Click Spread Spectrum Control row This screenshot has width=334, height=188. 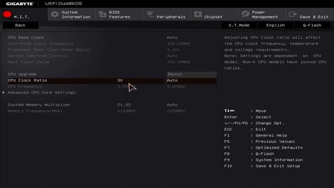pyautogui.click(x=38, y=56)
